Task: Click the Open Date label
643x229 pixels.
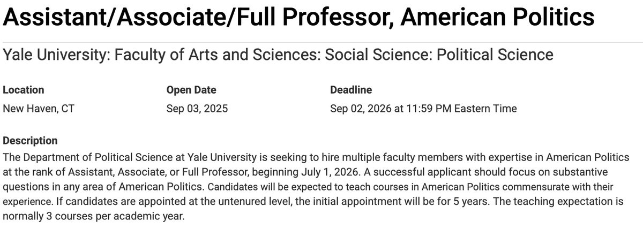Action: click(x=191, y=90)
